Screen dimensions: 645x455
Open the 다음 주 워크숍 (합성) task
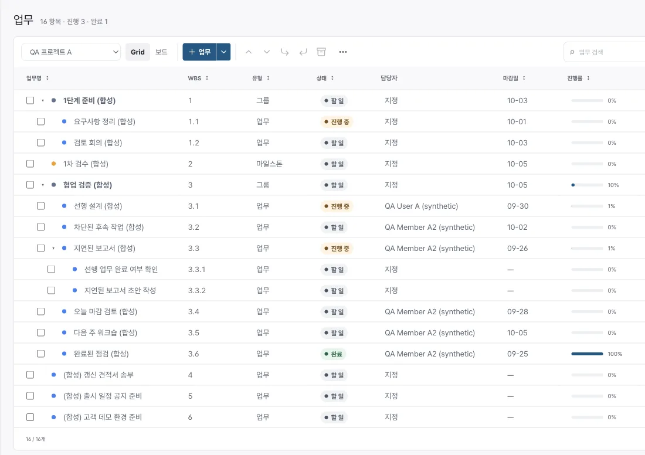tap(106, 332)
